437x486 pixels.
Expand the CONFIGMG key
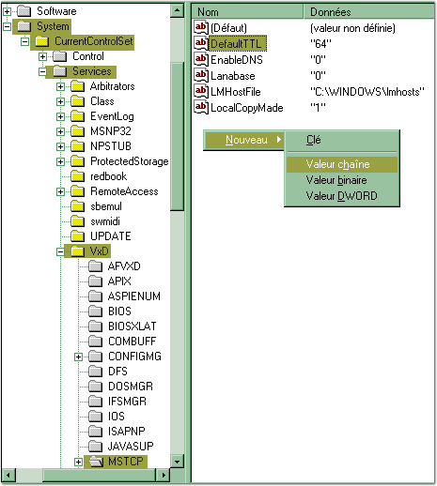tap(78, 357)
